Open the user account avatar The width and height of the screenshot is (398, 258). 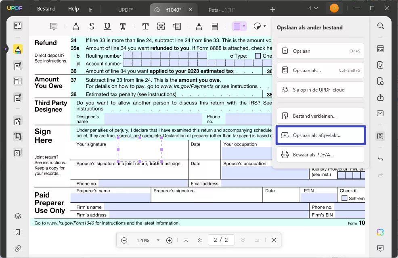(334, 8)
